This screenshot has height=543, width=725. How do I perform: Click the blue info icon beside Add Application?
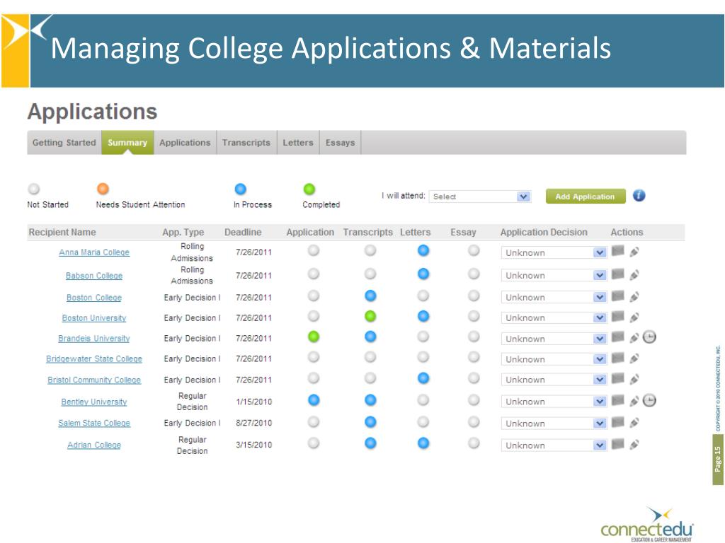[639, 196]
